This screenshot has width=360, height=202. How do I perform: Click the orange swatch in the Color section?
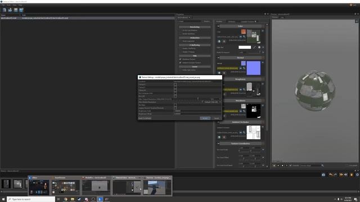tap(244, 31)
